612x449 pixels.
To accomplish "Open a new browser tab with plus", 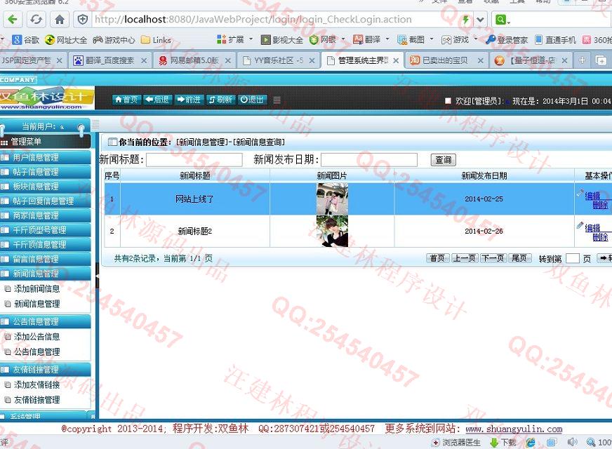I will pos(582,60).
